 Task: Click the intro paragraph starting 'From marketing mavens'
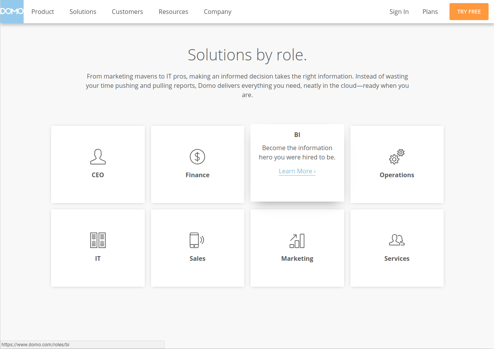coord(247,86)
